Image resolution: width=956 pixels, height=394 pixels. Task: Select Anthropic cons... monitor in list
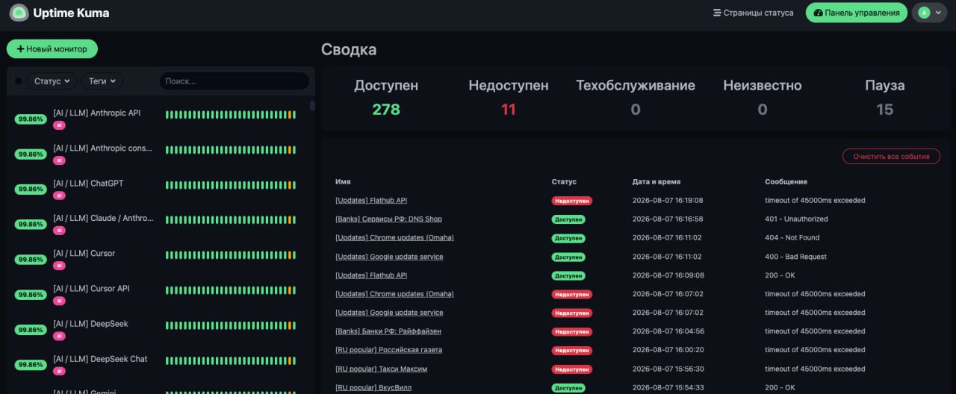pos(161,154)
